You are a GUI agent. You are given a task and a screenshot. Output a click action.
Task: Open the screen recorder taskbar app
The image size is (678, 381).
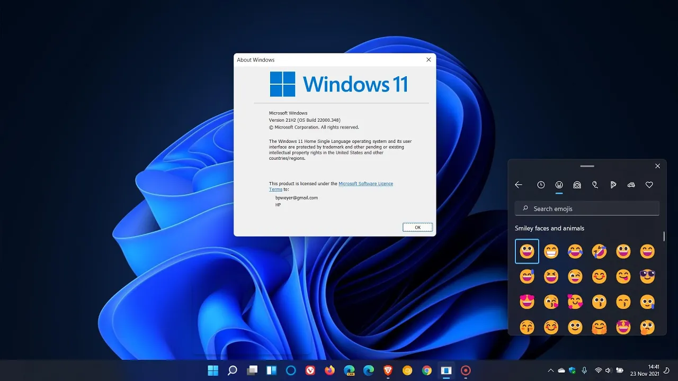tap(466, 370)
